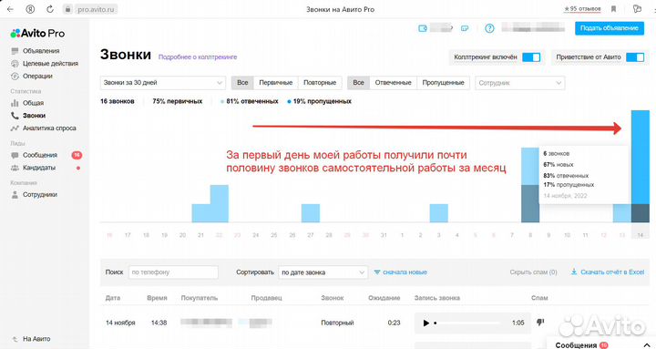Mark call as spam thumbs-down icon
Viewport: 656px width, 349px height.
(x=540, y=323)
